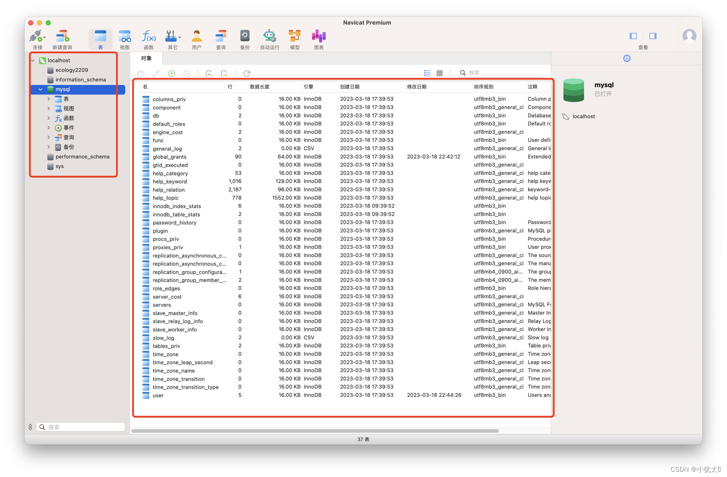Open the Connection (连接) toolbar icon

[37, 39]
